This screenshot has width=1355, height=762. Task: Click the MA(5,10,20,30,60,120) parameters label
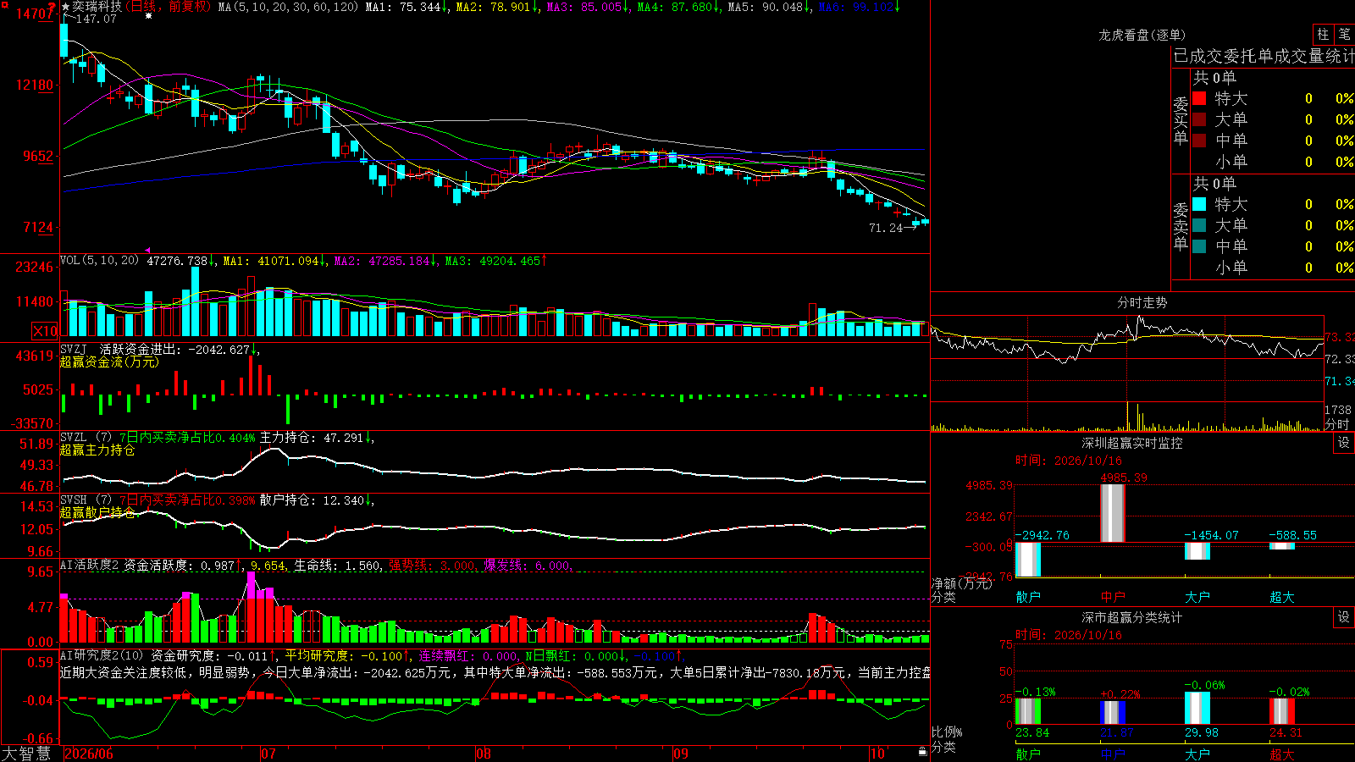[x=289, y=7]
